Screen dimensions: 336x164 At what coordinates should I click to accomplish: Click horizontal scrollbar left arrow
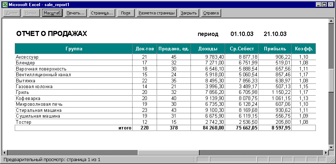tap(4, 152)
